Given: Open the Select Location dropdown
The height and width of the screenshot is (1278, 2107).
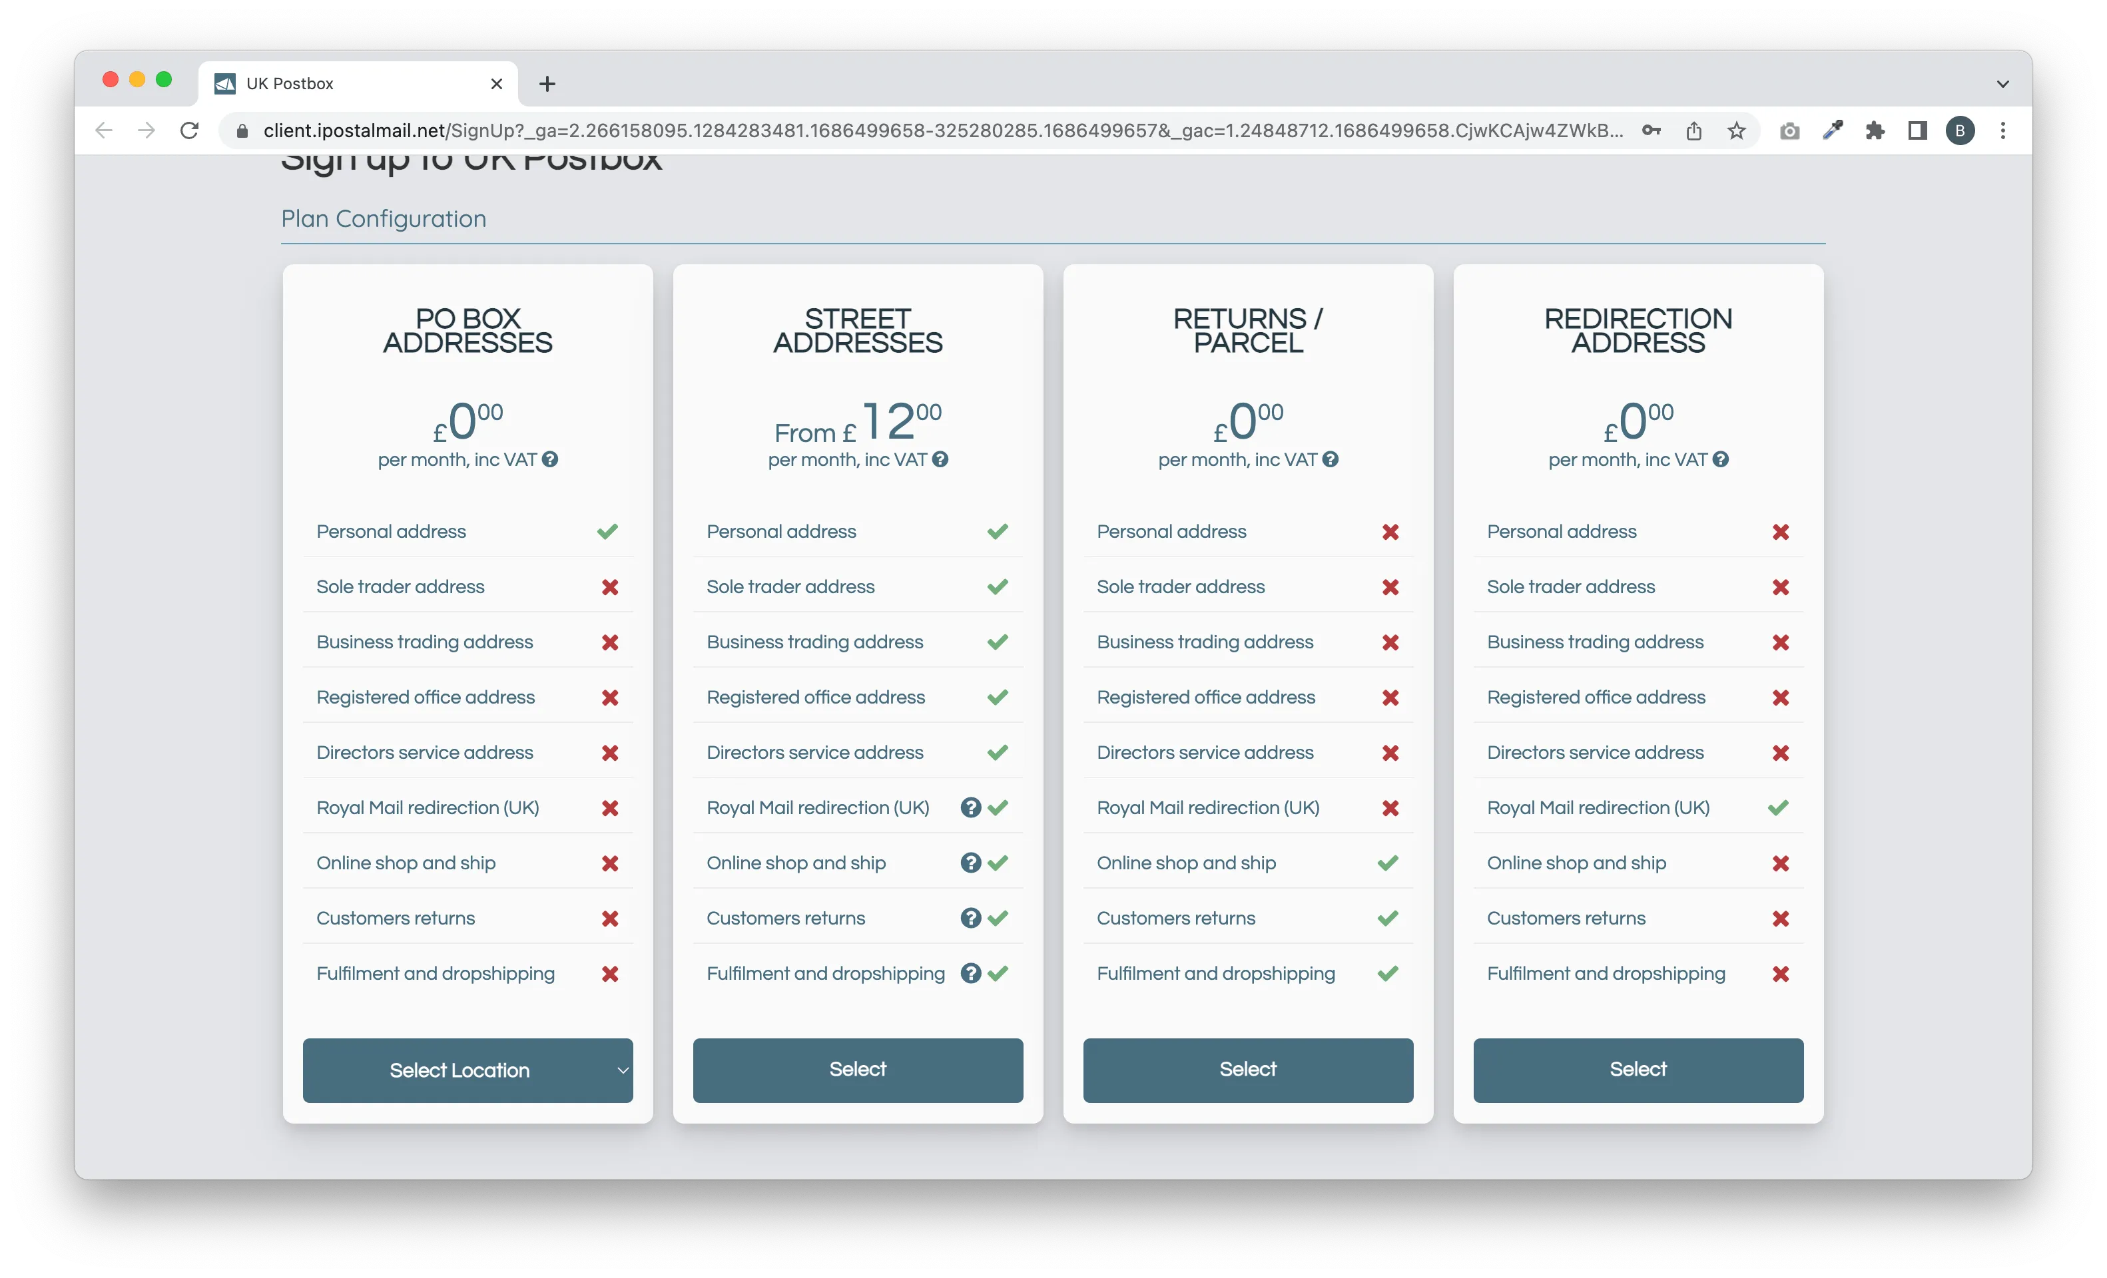Looking at the screenshot, I should [x=467, y=1070].
